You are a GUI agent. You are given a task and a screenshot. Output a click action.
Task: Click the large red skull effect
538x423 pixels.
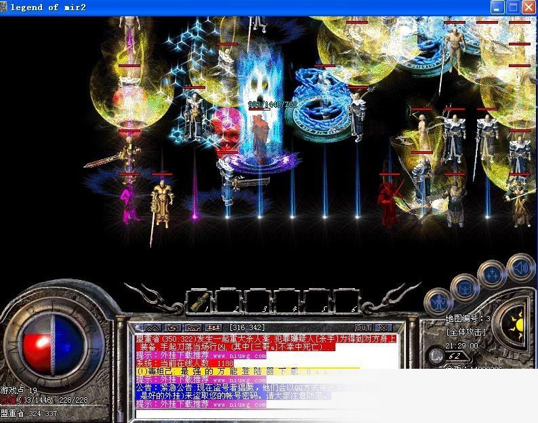(226, 129)
